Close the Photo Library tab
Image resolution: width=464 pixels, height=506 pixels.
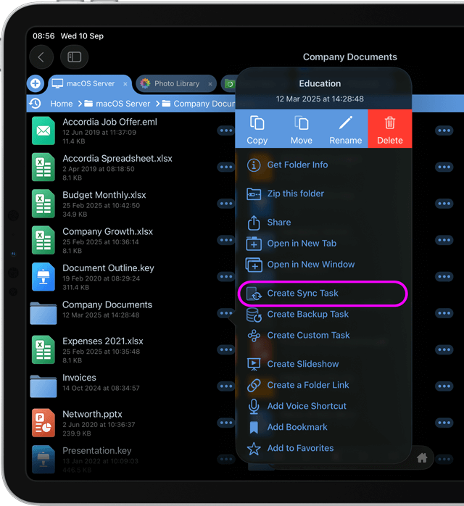point(210,84)
